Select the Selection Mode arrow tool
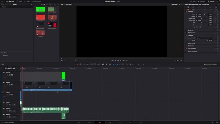220x124 pixels. (x=77, y=64)
